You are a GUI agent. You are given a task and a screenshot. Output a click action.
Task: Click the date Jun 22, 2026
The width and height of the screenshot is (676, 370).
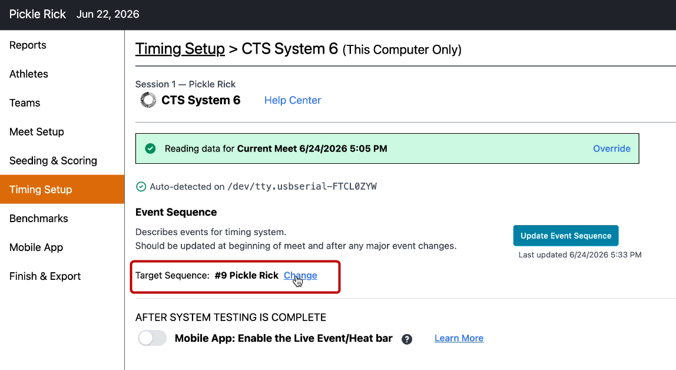click(108, 14)
